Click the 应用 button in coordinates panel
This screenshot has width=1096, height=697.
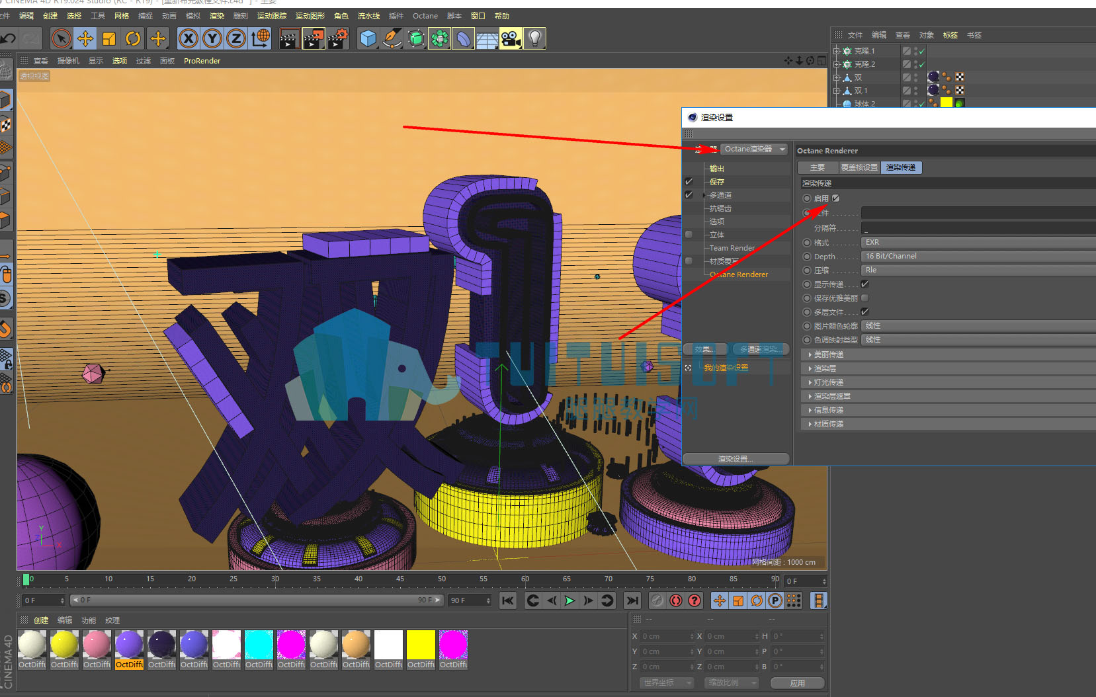798,683
